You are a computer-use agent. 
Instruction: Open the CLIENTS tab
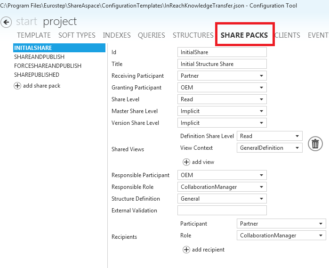(287, 35)
